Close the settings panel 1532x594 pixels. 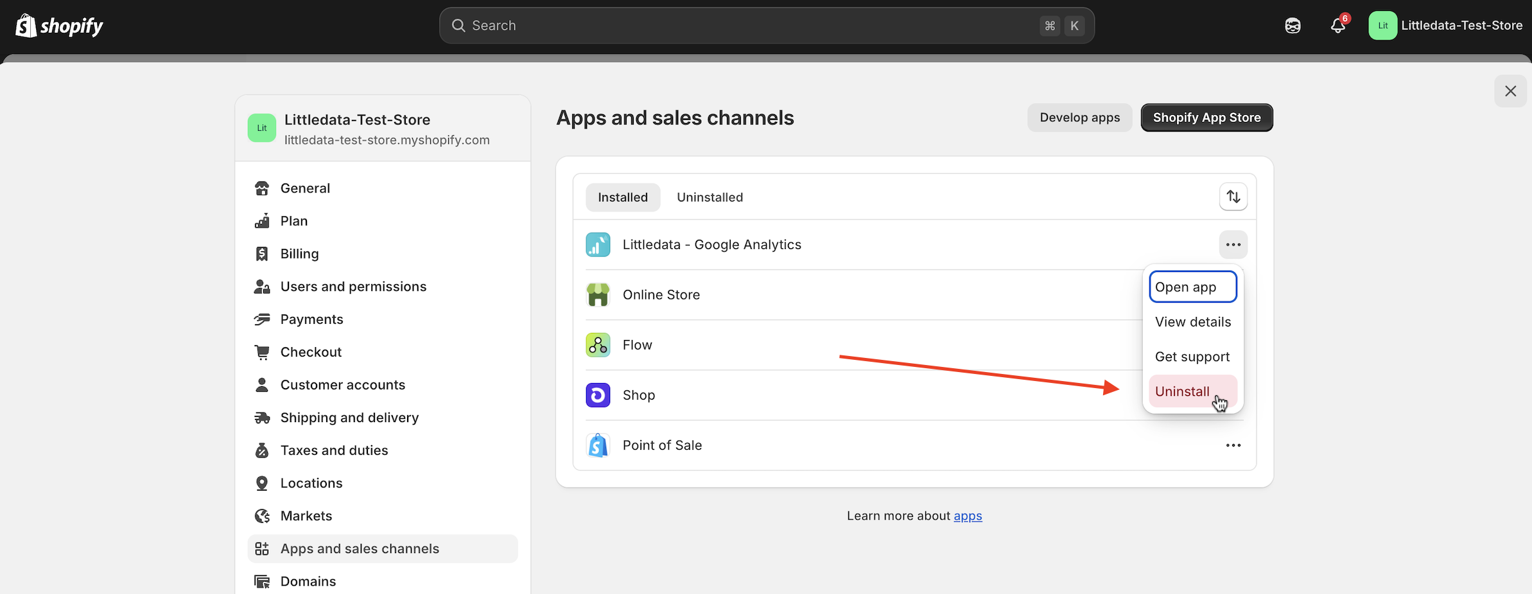(1510, 91)
